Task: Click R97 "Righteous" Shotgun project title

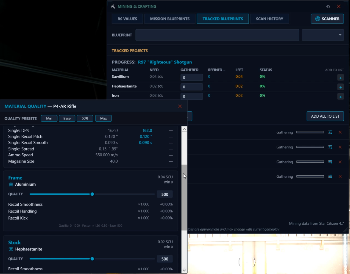Action: (165, 62)
